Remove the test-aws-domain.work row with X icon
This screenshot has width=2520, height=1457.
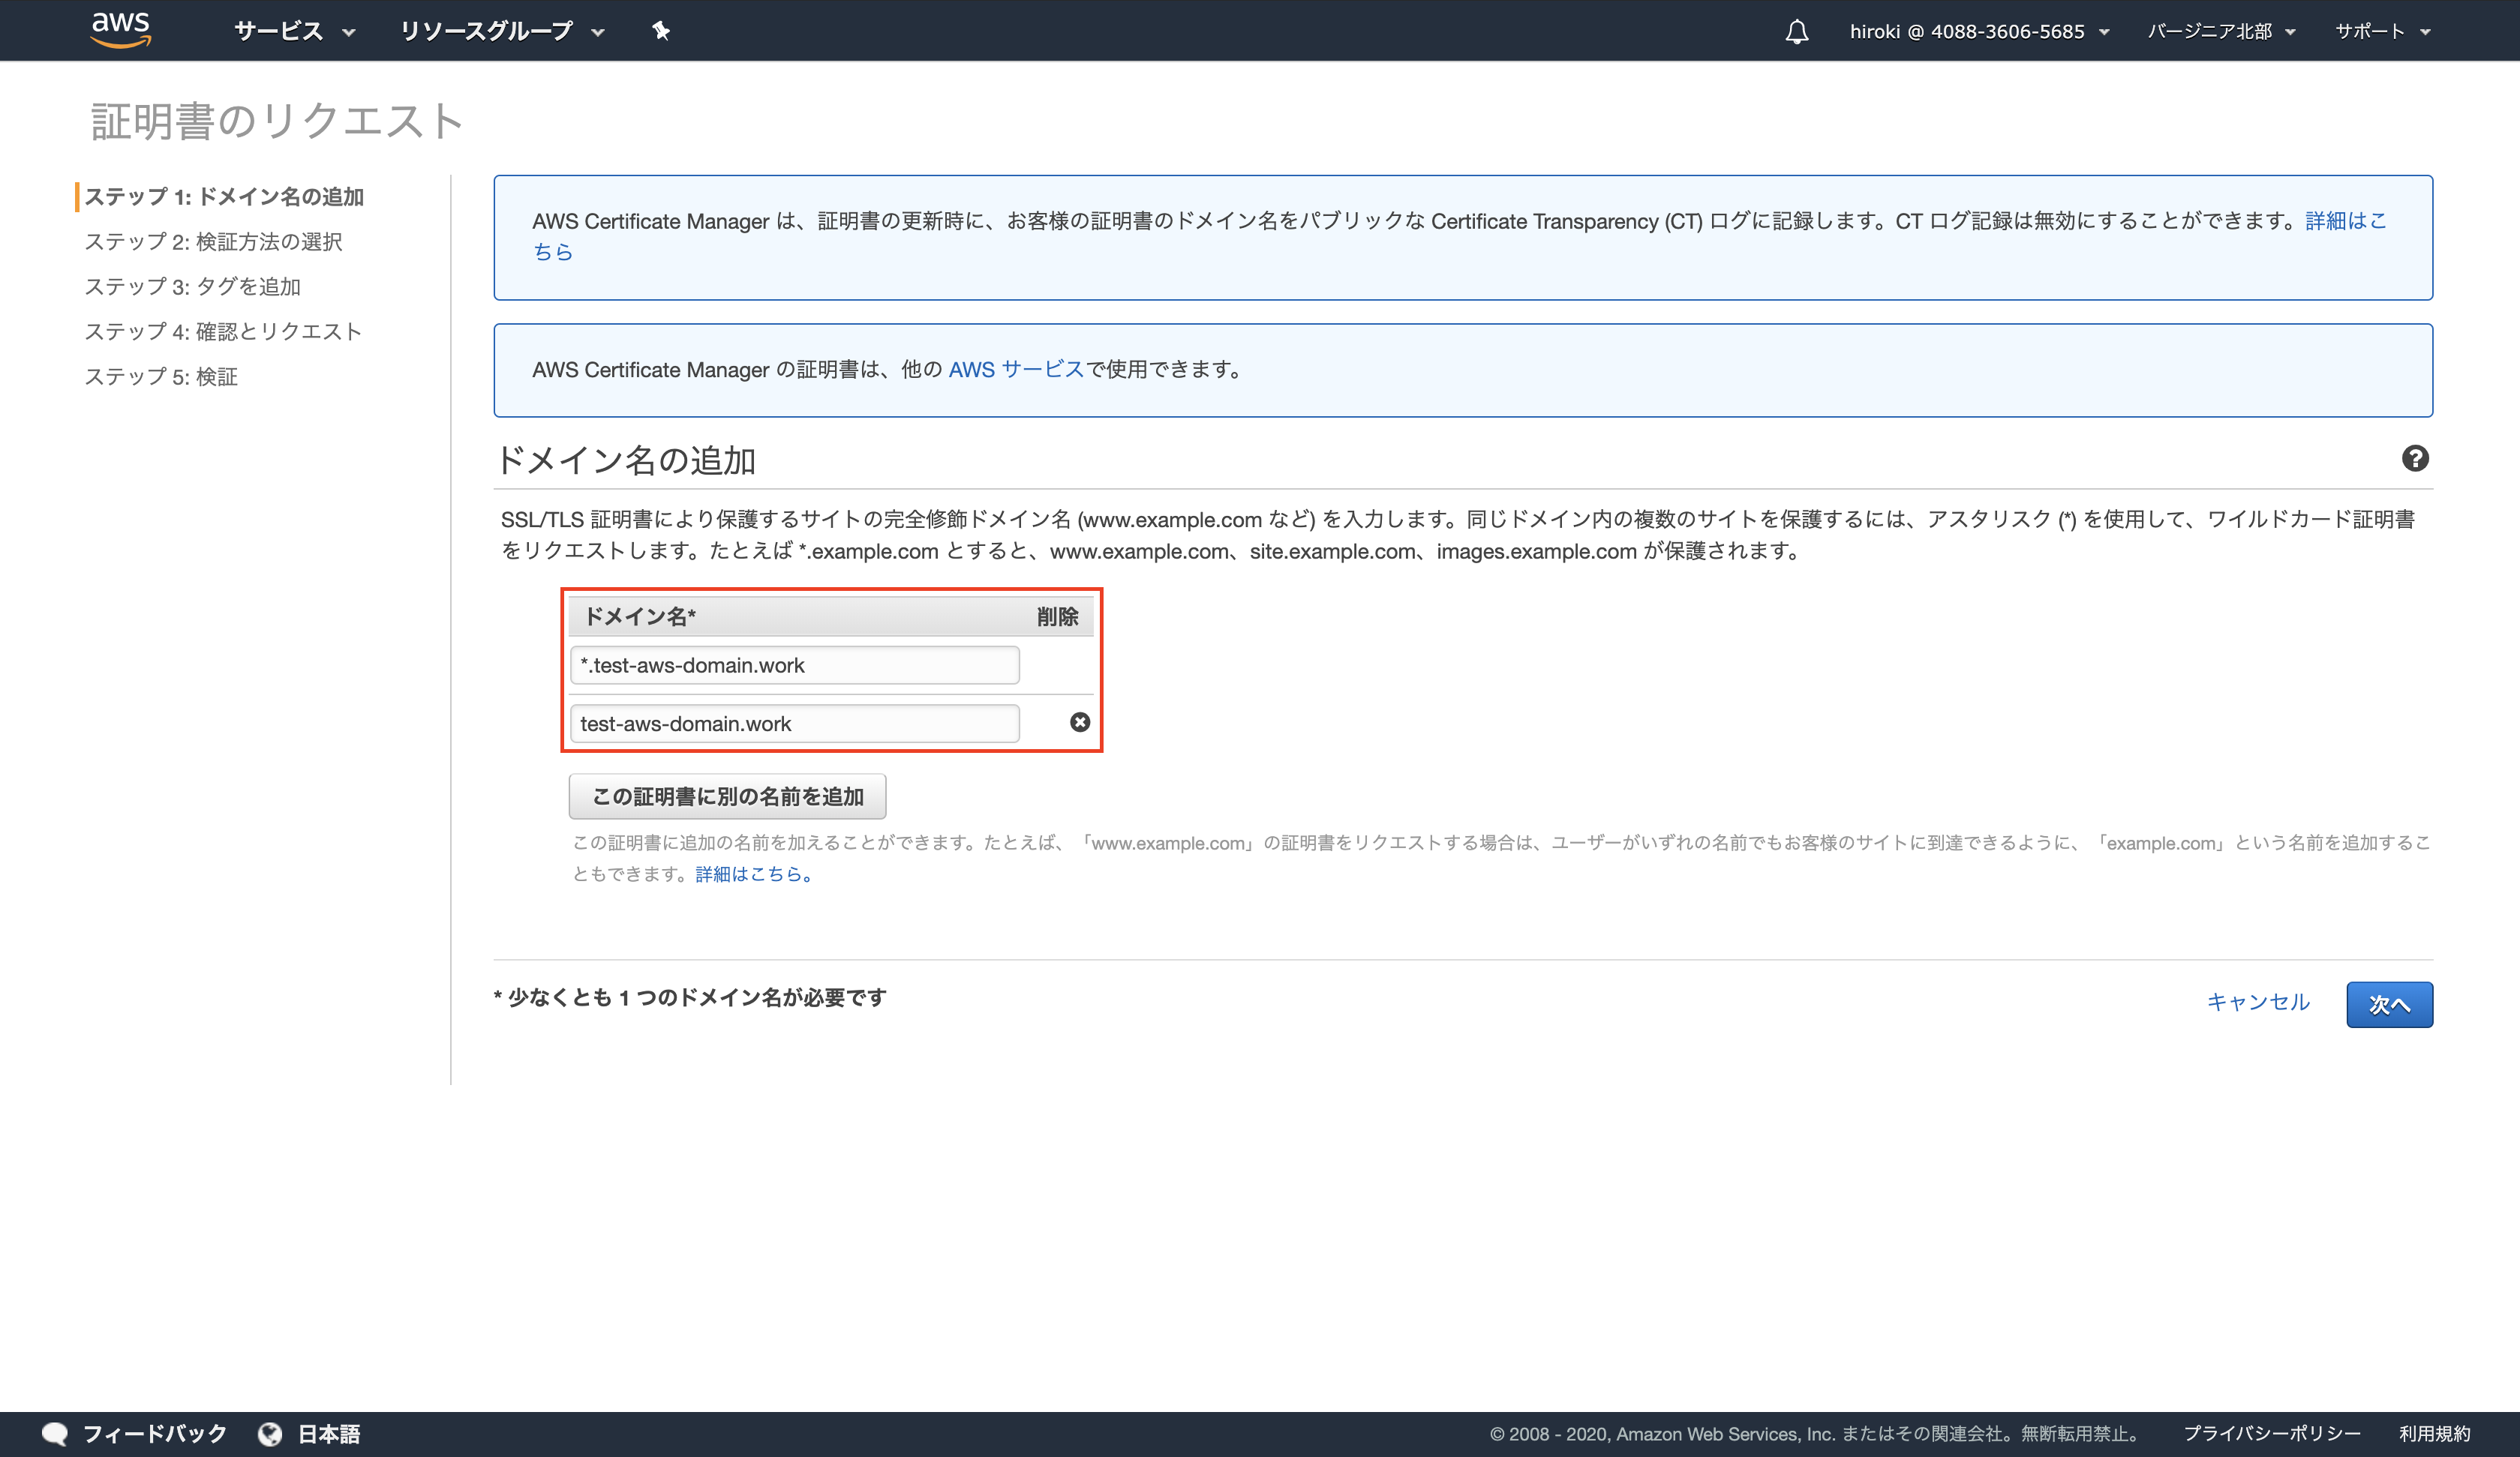click(1079, 723)
